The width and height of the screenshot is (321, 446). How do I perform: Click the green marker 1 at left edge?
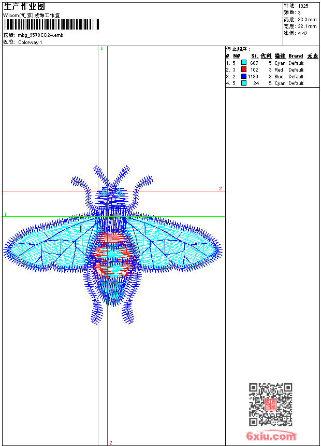(5, 214)
